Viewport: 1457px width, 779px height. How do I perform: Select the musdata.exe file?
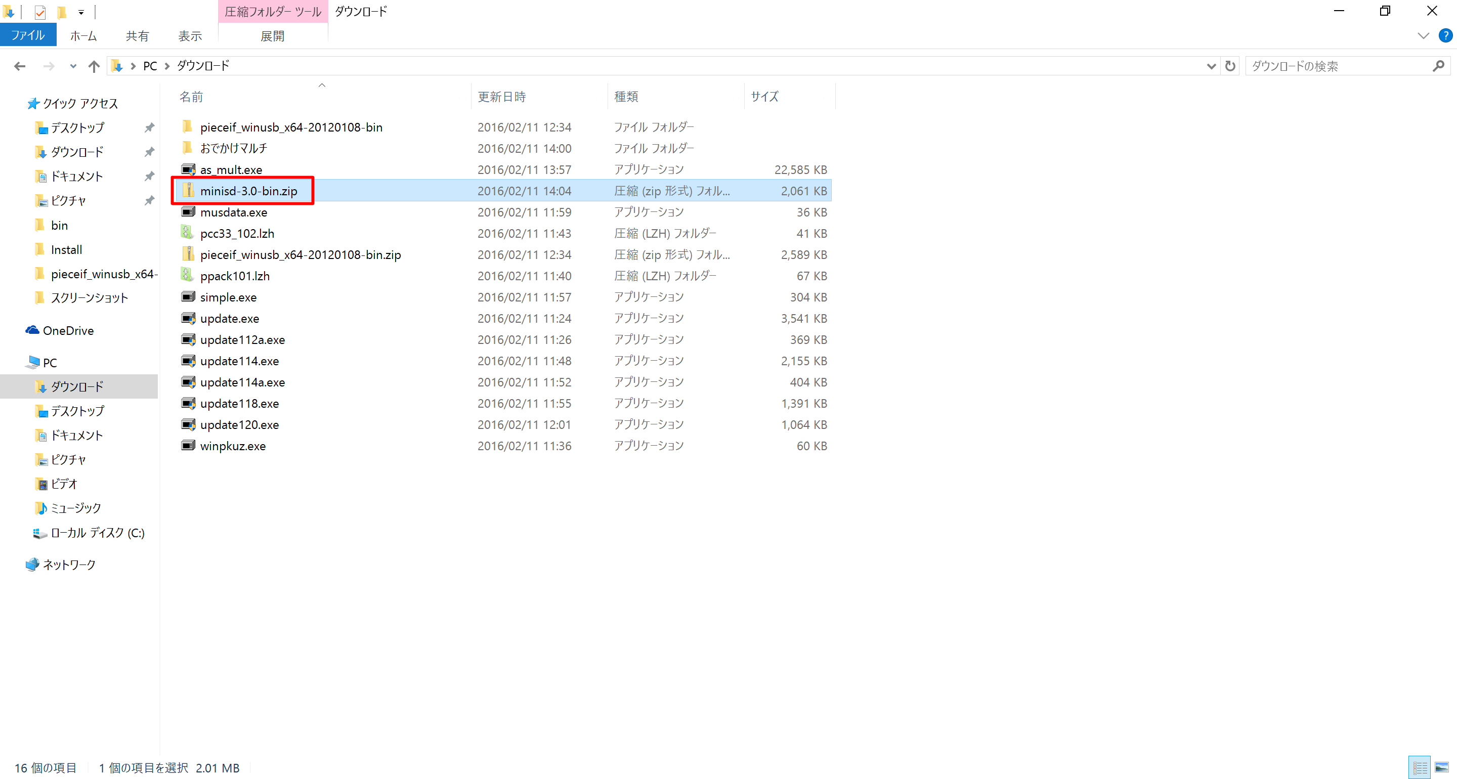pyautogui.click(x=233, y=212)
